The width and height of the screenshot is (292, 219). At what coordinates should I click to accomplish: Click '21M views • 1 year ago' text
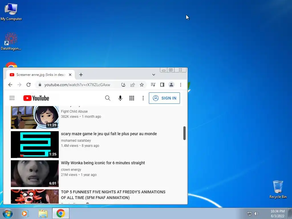click(79, 175)
